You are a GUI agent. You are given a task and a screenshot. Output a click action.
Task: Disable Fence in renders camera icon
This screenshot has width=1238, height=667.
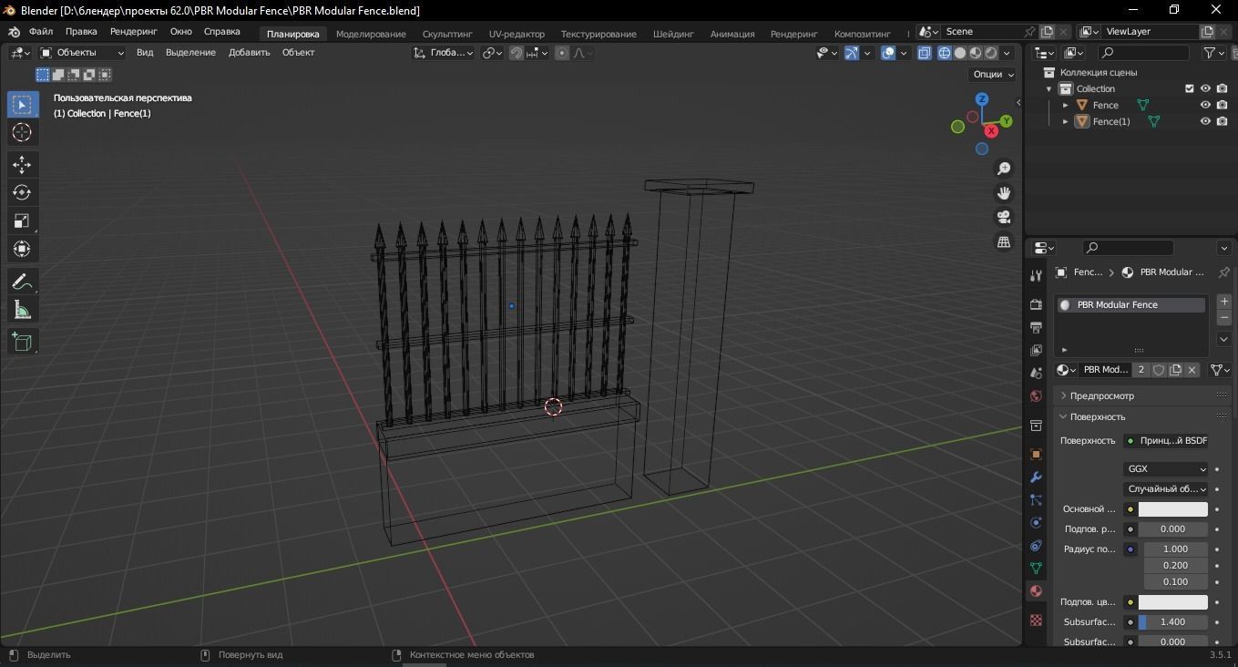(1223, 105)
